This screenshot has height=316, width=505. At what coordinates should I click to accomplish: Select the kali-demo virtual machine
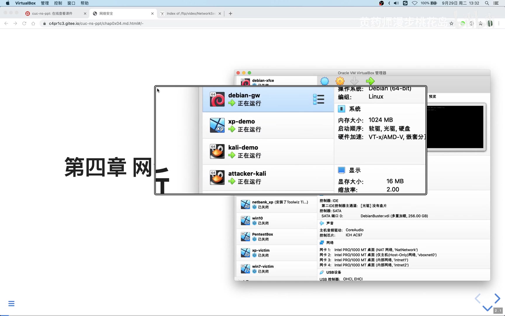[x=268, y=151]
